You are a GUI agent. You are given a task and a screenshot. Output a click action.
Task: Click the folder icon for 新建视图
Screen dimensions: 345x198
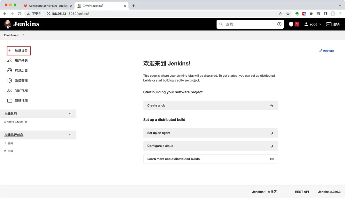(x=10, y=101)
